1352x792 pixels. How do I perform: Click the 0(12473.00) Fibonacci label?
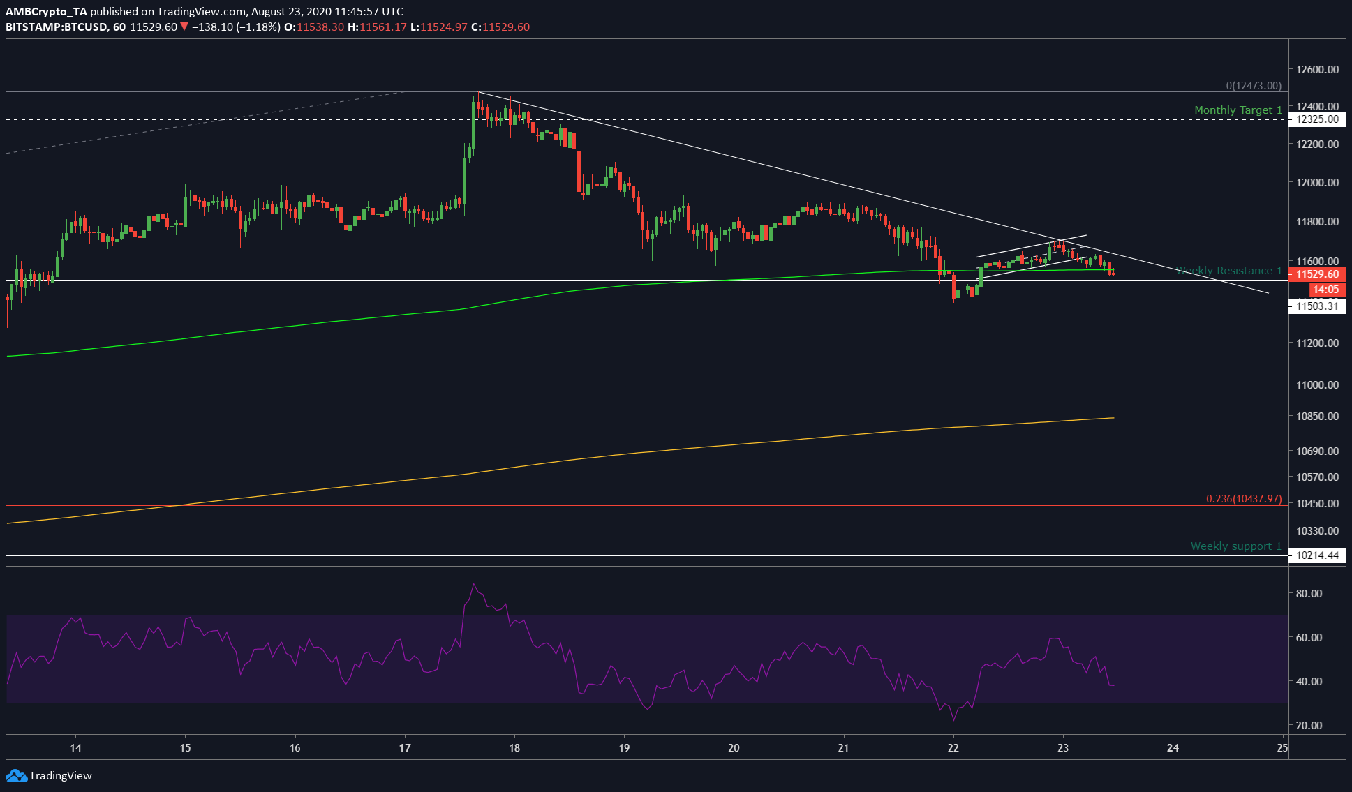(1254, 86)
